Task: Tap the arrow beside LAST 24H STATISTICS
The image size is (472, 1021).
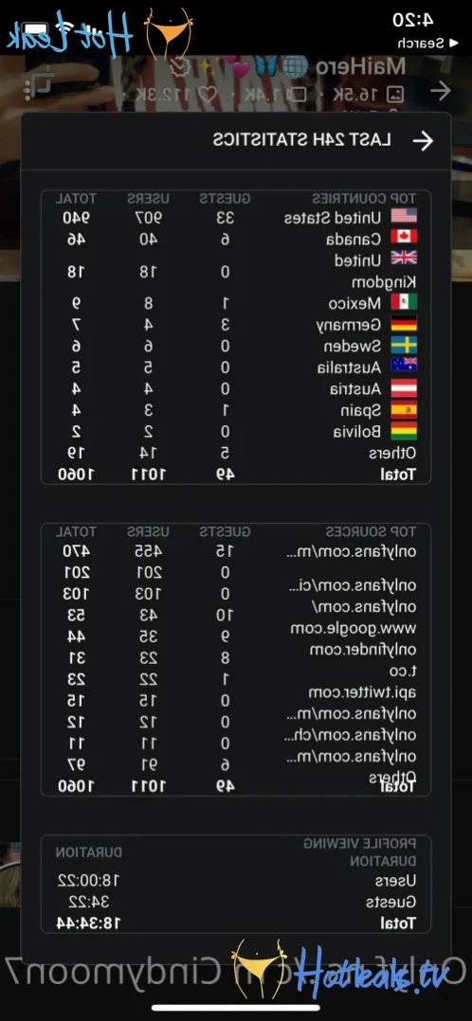Action: 423,140
